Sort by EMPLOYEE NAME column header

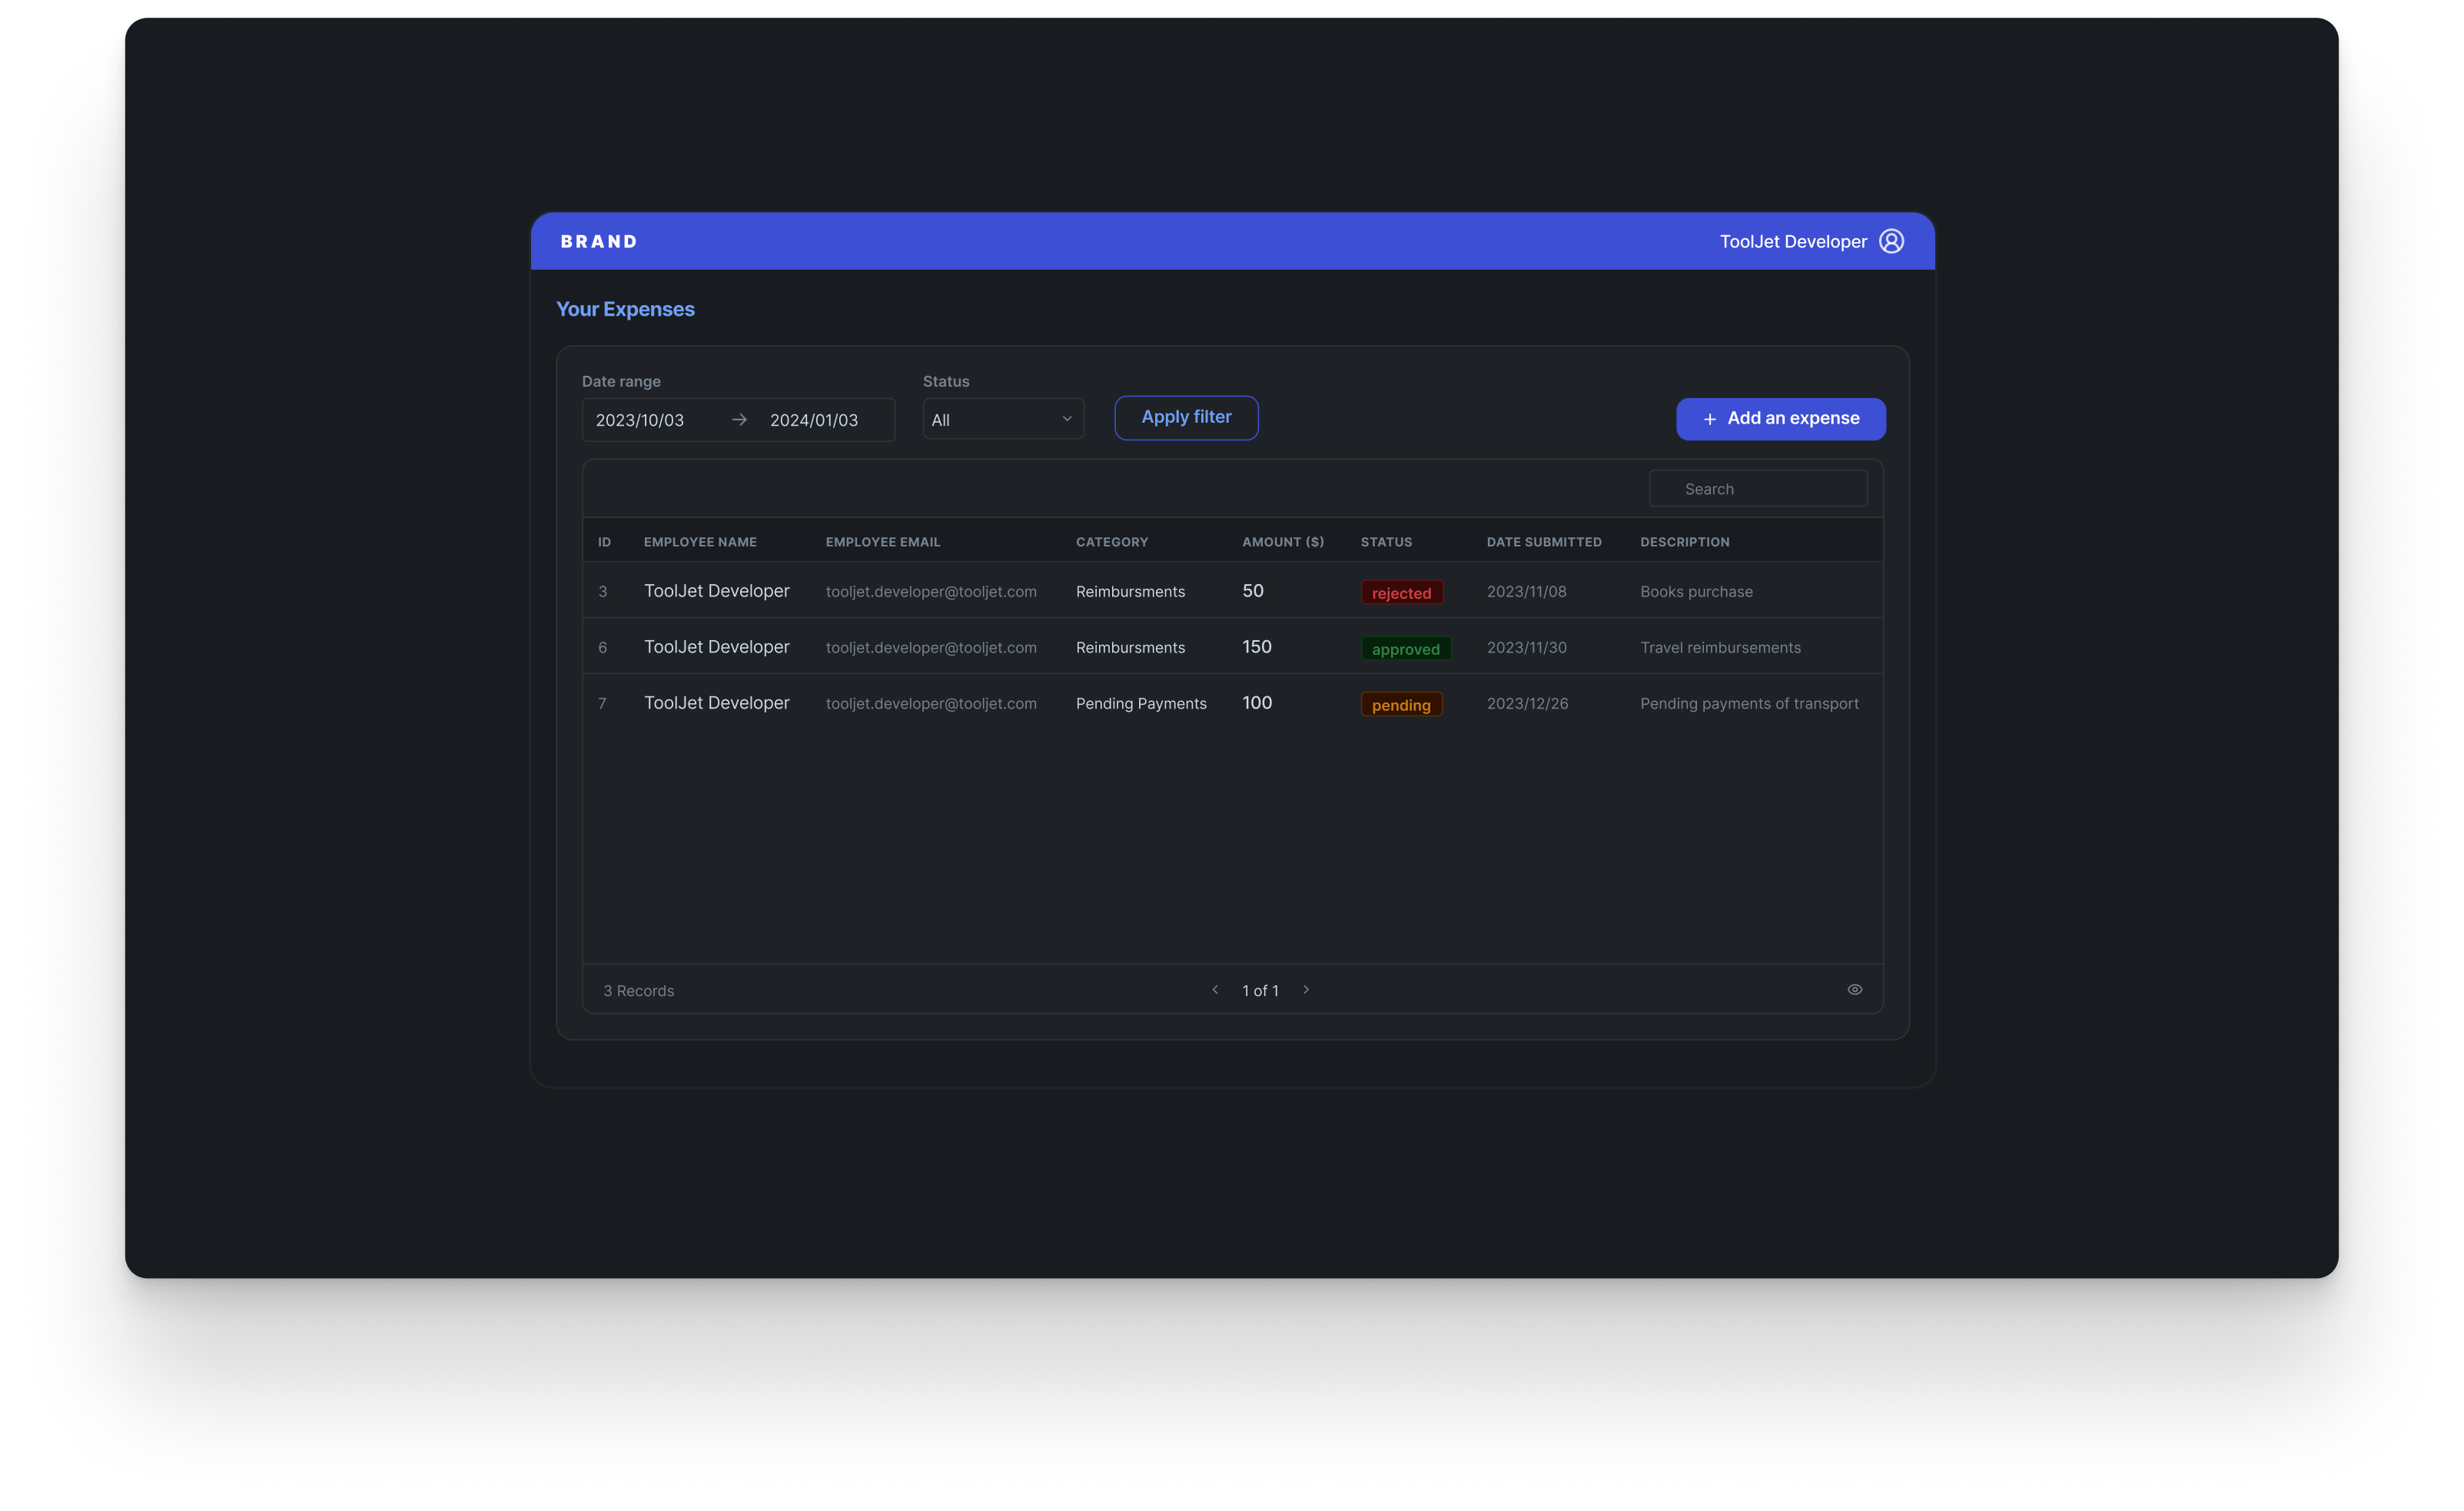[700, 542]
